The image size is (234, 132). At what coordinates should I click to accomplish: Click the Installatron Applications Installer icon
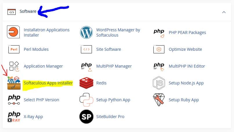coord(13,32)
